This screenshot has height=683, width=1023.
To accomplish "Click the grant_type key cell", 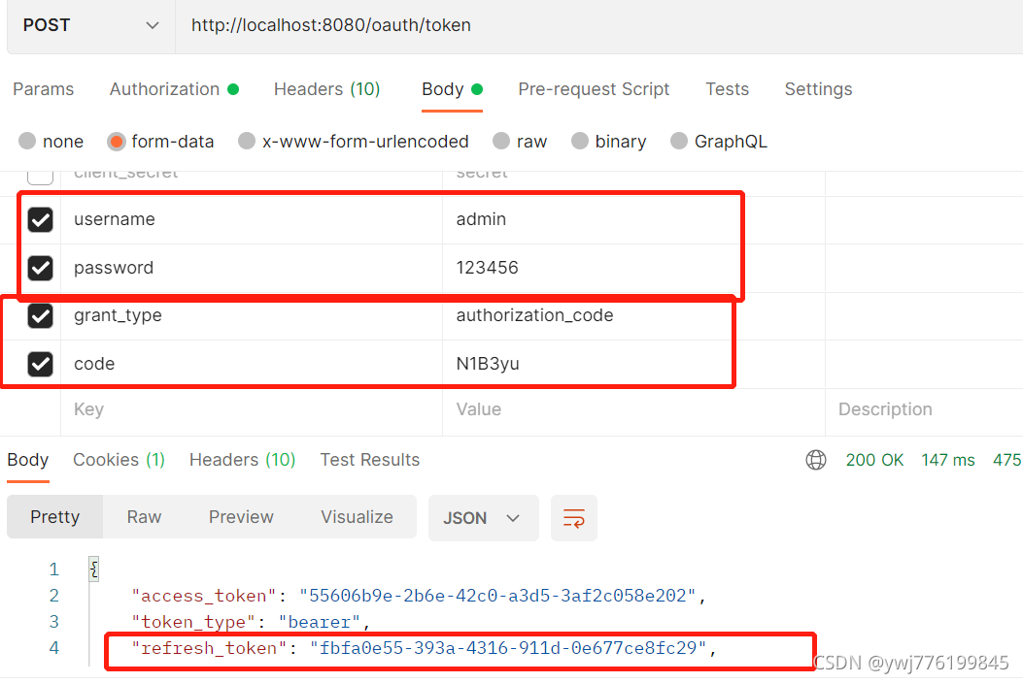I will click(252, 315).
